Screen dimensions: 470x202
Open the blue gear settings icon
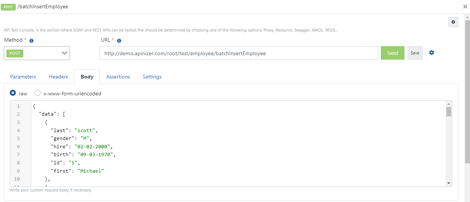click(432, 53)
